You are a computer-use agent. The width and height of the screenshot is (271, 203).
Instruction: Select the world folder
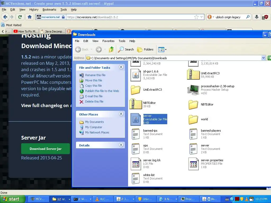(x=193, y=119)
